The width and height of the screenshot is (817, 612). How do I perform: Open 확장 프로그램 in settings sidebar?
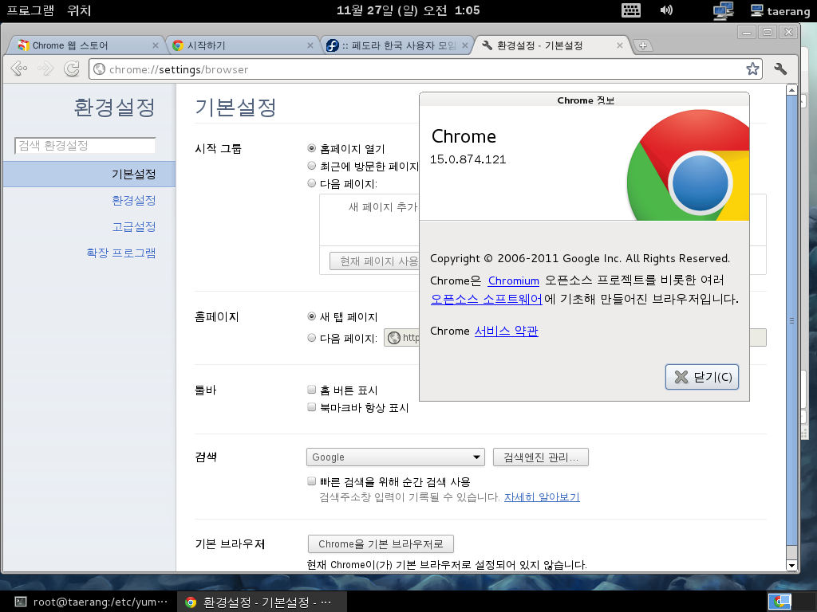[x=121, y=253]
